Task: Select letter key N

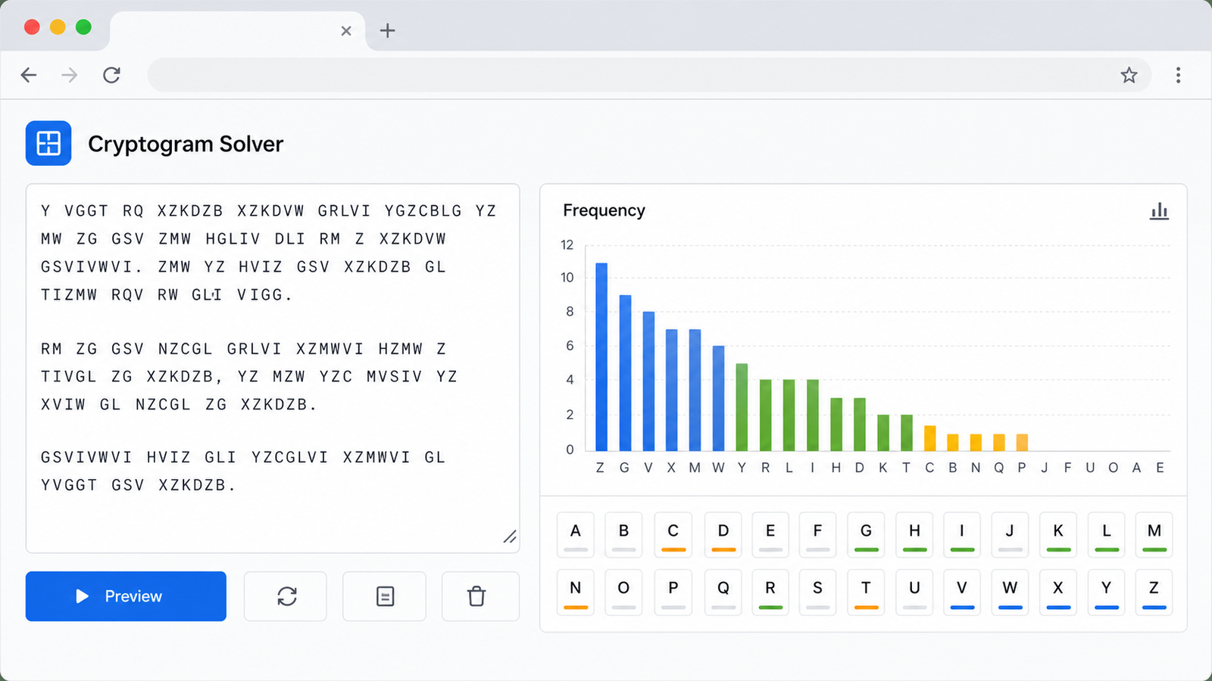Action: [x=576, y=592]
